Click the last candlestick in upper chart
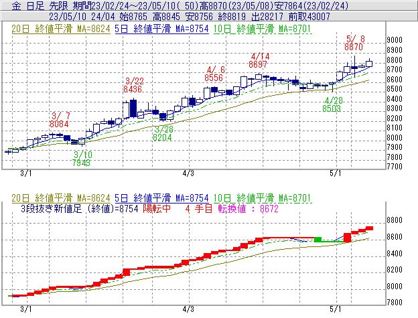418x318 pixels. 369,64
